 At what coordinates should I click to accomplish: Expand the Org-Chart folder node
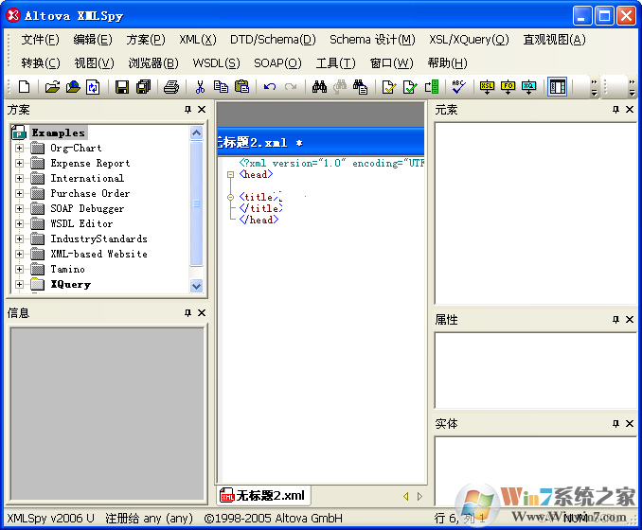(19, 149)
